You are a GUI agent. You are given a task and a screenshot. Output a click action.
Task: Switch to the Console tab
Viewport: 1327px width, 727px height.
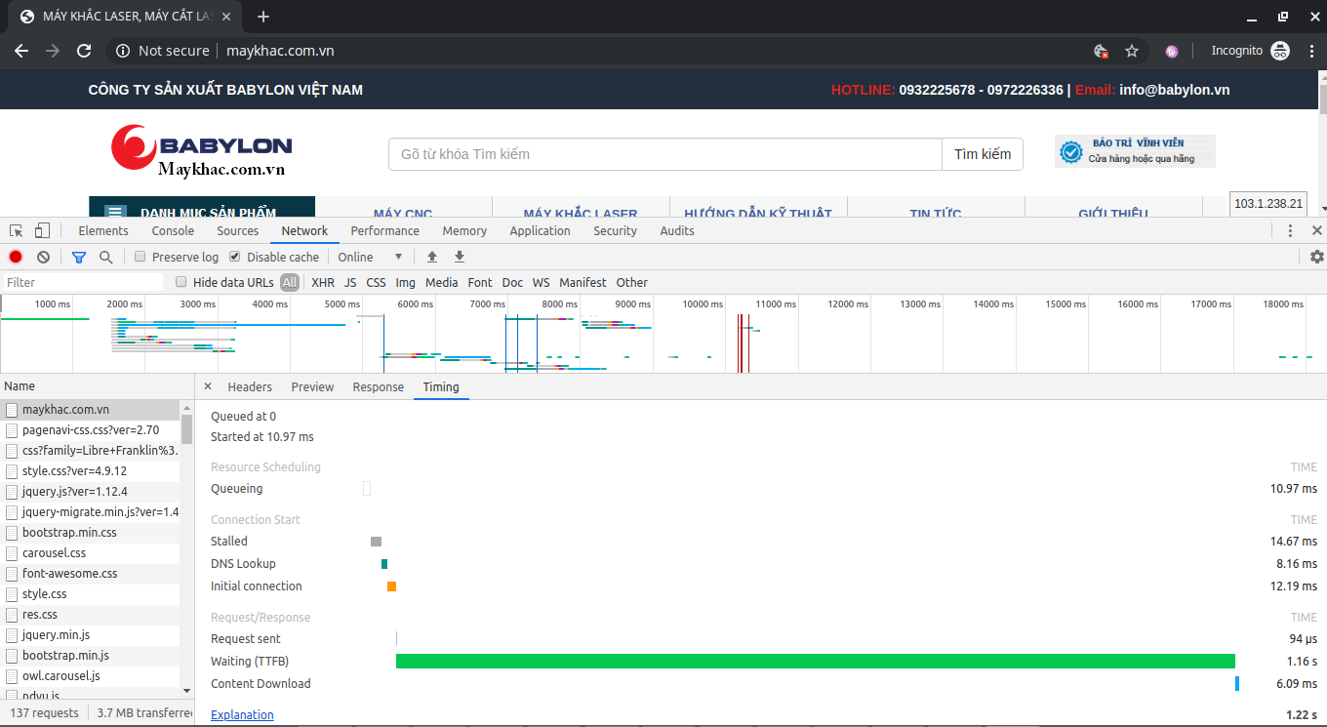tap(173, 231)
